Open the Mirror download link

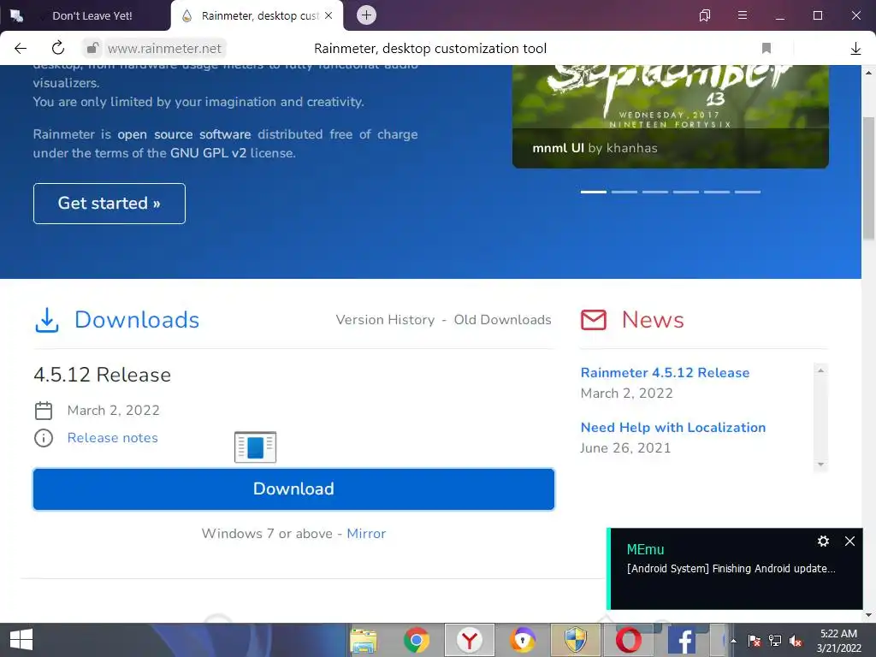[x=366, y=534]
